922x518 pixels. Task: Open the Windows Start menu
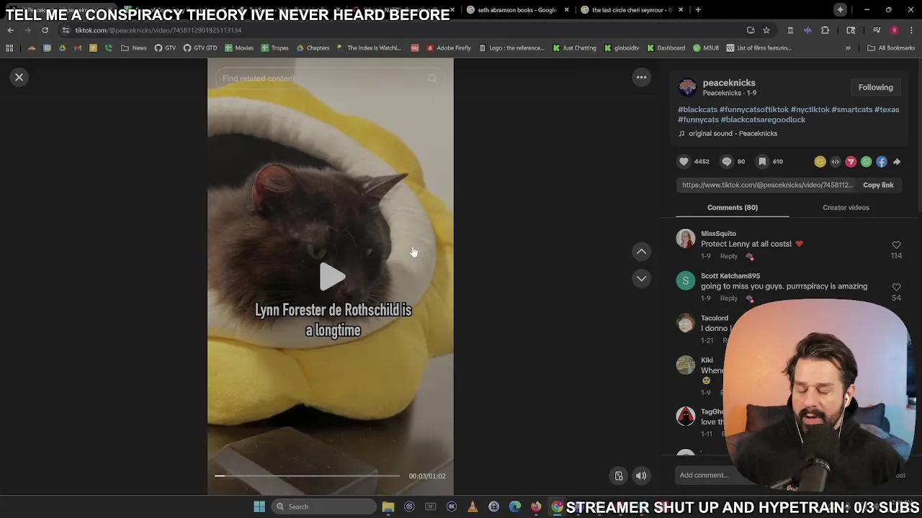point(259,506)
